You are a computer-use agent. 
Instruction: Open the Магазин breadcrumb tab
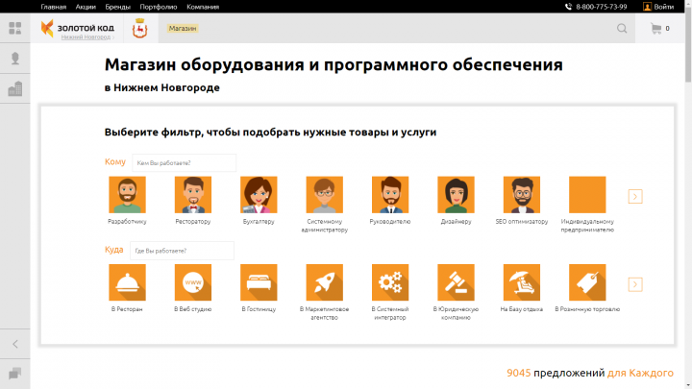pyautogui.click(x=183, y=28)
